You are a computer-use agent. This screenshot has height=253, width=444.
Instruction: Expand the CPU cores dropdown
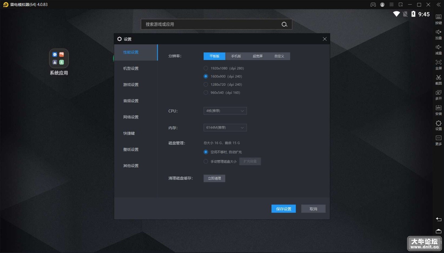(x=225, y=111)
